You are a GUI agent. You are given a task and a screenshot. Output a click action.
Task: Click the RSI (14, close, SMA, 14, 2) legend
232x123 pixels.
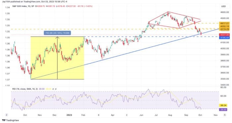(25, 89)
